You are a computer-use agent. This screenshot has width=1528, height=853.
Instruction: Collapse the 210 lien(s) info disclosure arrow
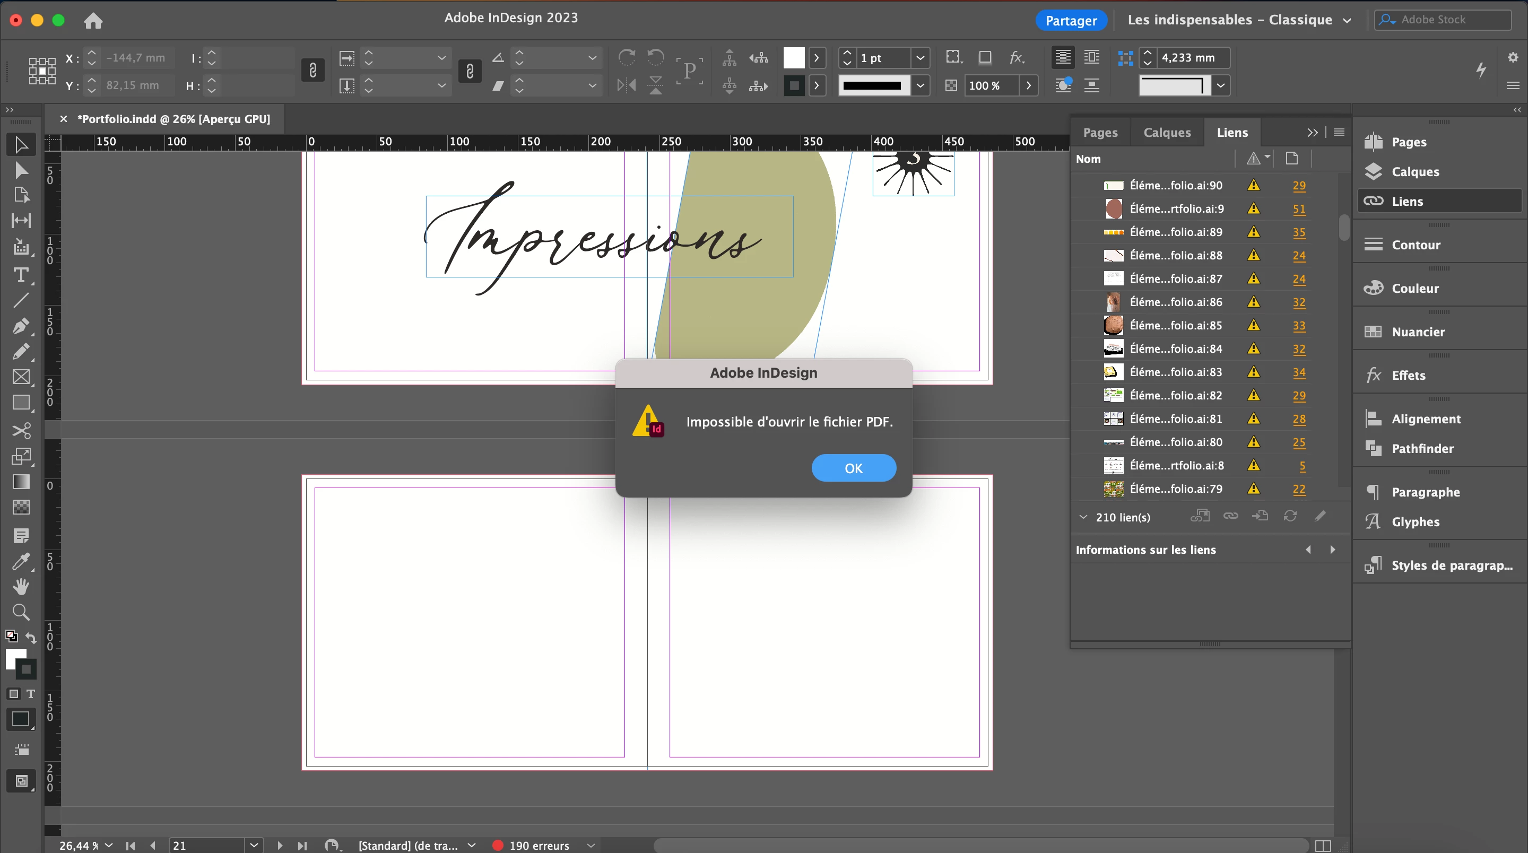[1083, 517]
